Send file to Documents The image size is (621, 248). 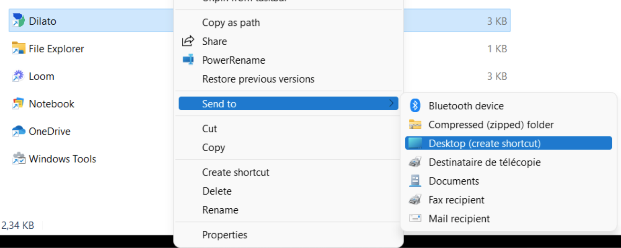453,181
